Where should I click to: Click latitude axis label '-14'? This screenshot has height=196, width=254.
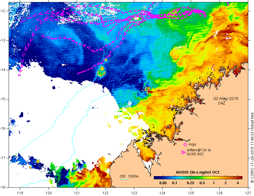pyautogui.click(x=3, y=70)
